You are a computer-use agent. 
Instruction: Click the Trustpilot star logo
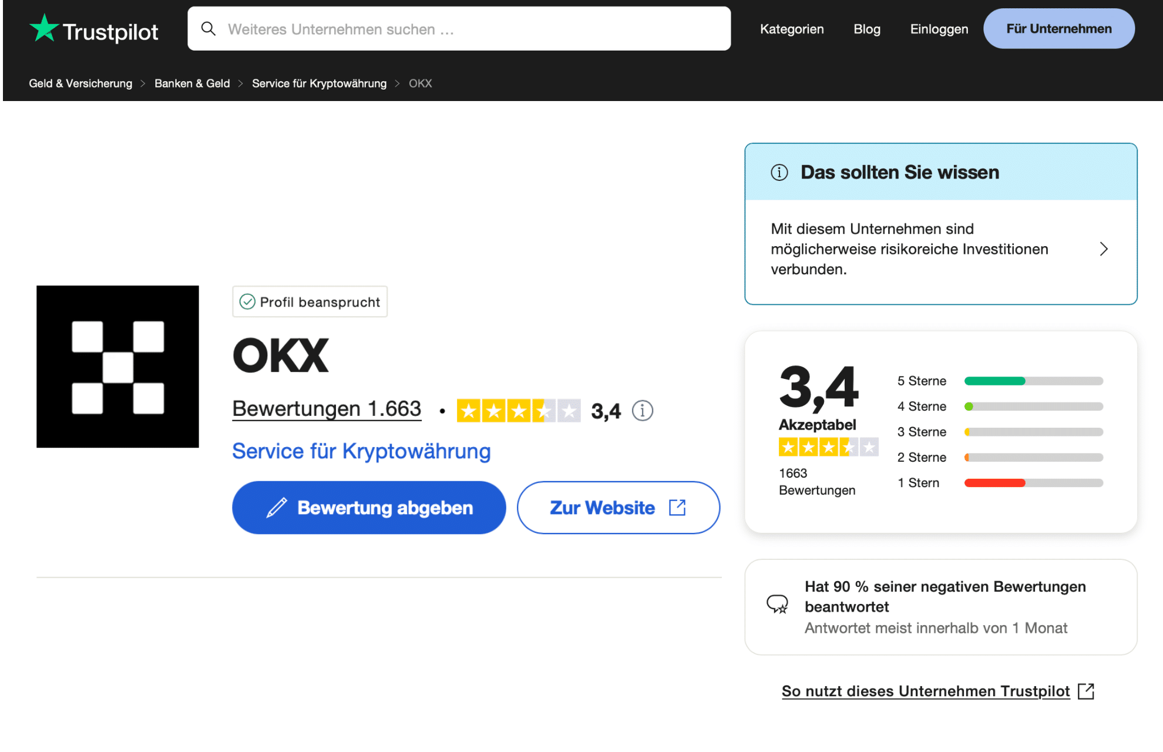44,28
